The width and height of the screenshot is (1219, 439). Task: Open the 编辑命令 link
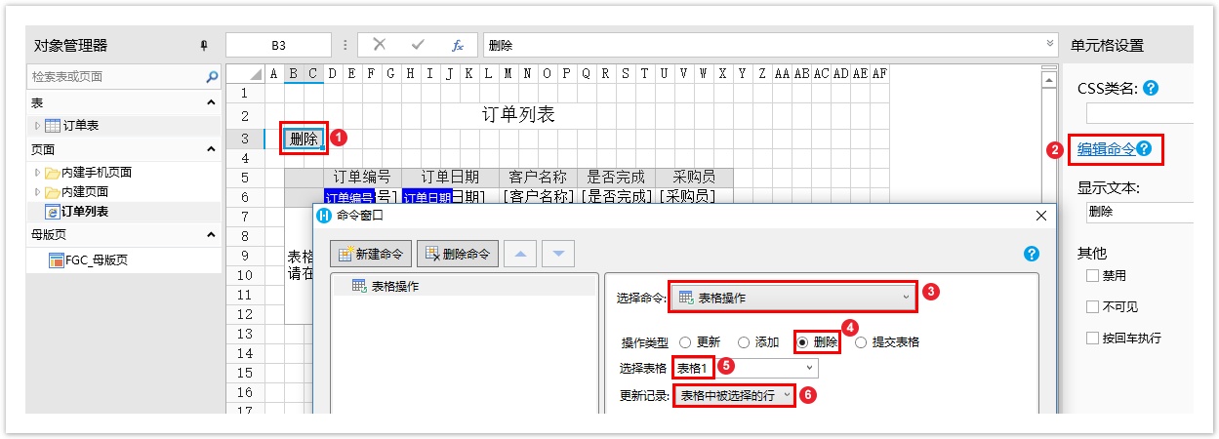1106,149
